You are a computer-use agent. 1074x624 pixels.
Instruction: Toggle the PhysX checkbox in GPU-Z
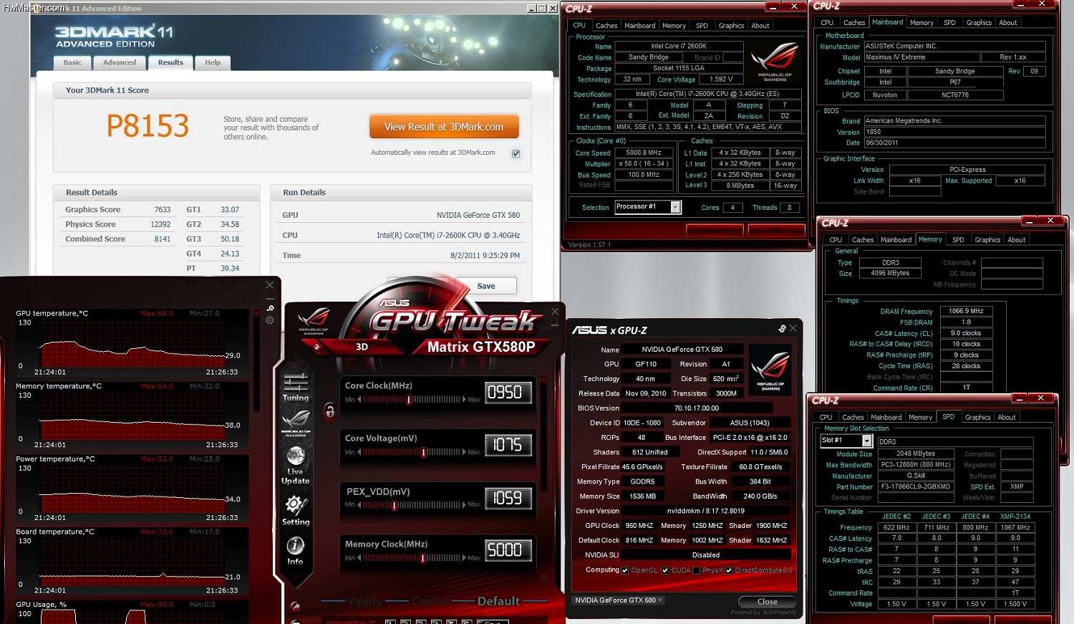point(696,571)
